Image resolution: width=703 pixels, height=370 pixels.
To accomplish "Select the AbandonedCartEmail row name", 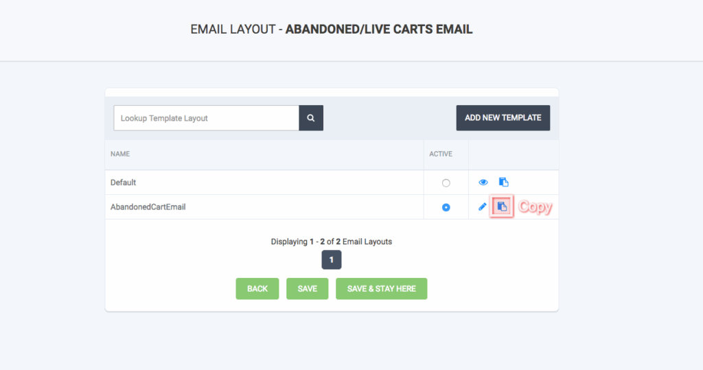I will click(148, 207).
